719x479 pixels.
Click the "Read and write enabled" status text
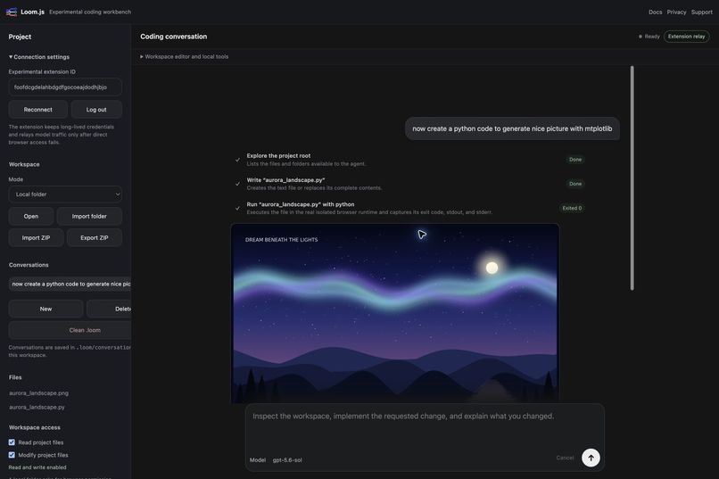click(x=37, y=467)
